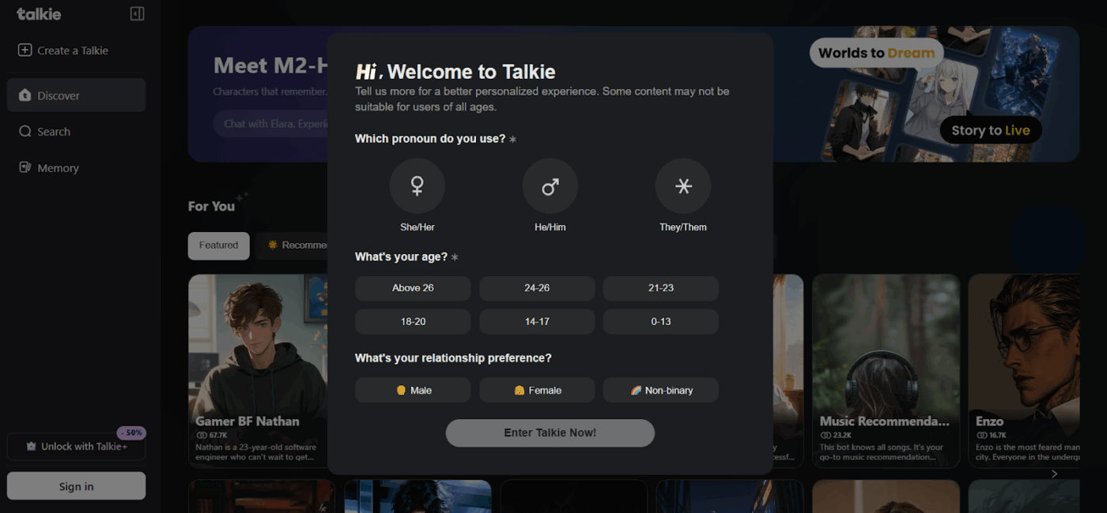Image resolution: width=1107 pixels, height=513 pixels.
Task: Open the Music Recommendation bot card
Action: (886, 371)
